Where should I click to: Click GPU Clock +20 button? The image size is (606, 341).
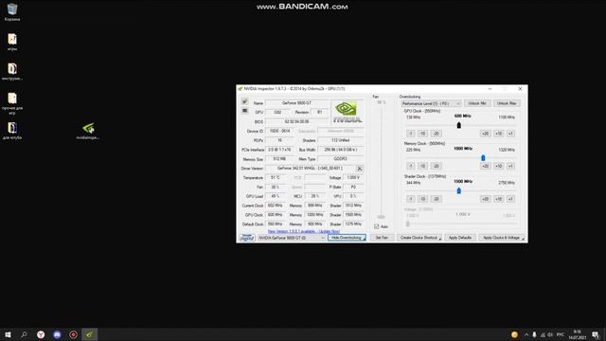click(x=486, y=134)
